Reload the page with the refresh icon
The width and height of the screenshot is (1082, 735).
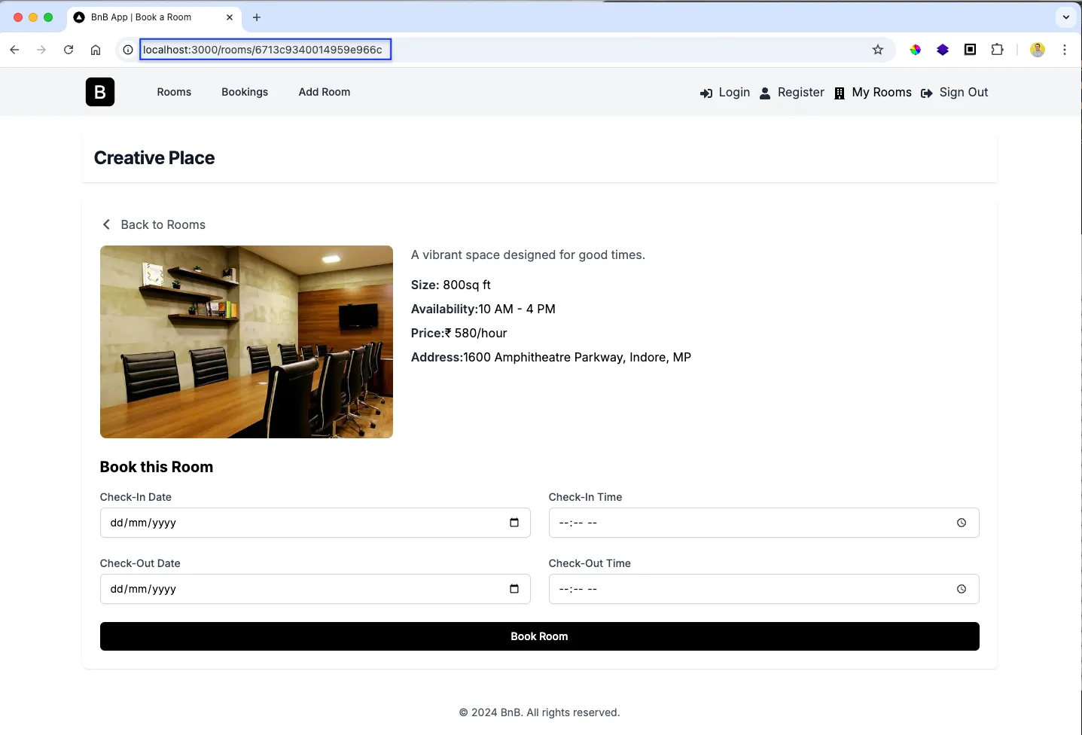[x=69, y=50]
